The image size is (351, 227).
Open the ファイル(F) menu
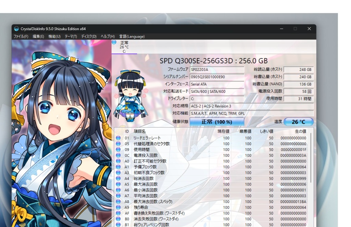(21, 36)
